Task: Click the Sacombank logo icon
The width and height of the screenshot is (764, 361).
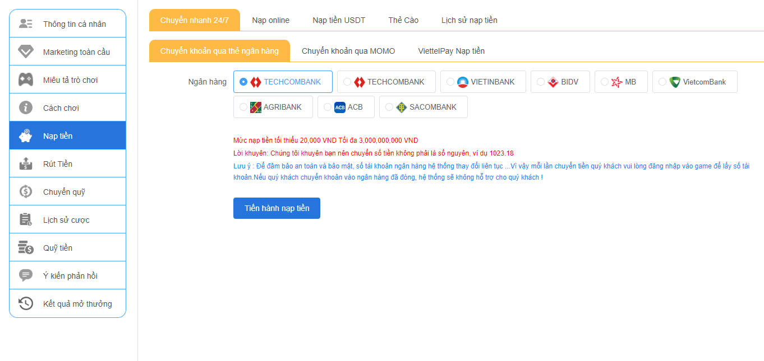Action: (x=401, y=107)
